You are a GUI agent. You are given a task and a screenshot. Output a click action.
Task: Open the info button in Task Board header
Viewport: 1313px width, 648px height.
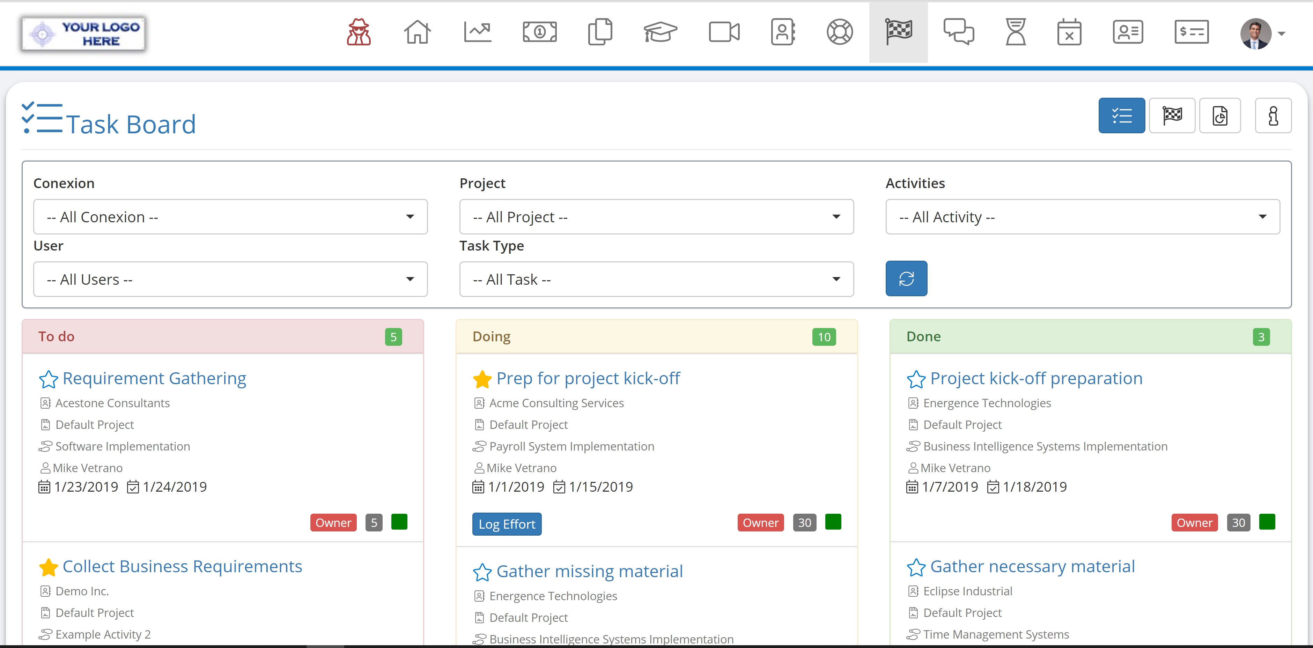(x=1273, y=116)
